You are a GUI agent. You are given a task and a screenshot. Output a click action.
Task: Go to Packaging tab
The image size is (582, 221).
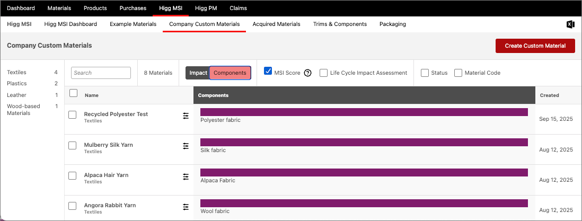(393, 24)
